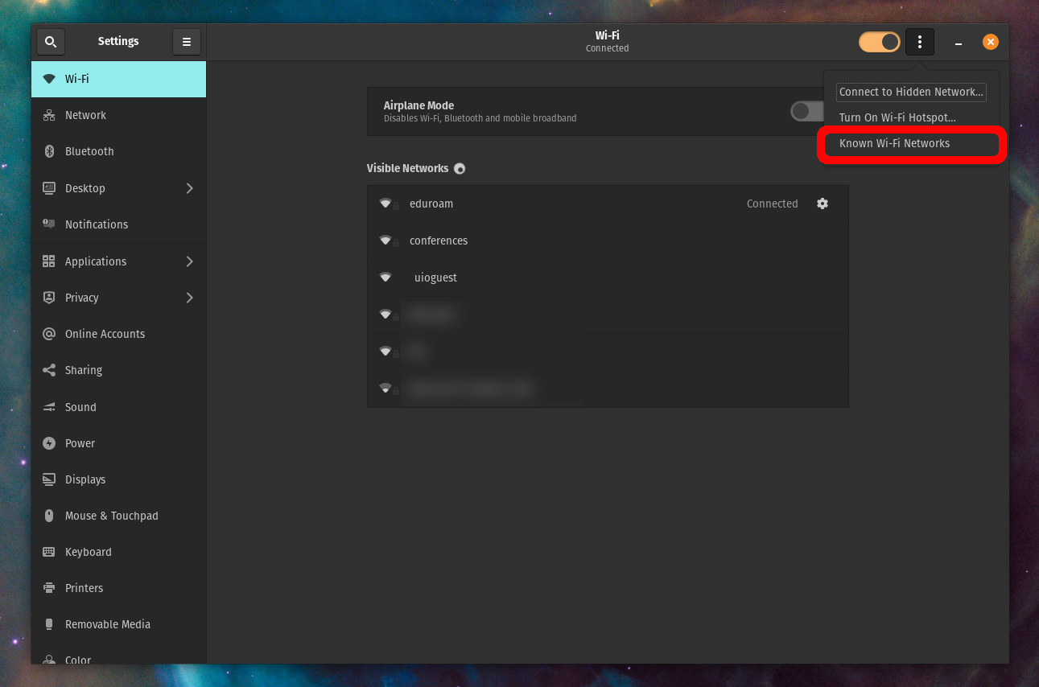Open the Wi-Fi three-dot options menu
Screen dimensions: 1039x687
coord(920,42)
